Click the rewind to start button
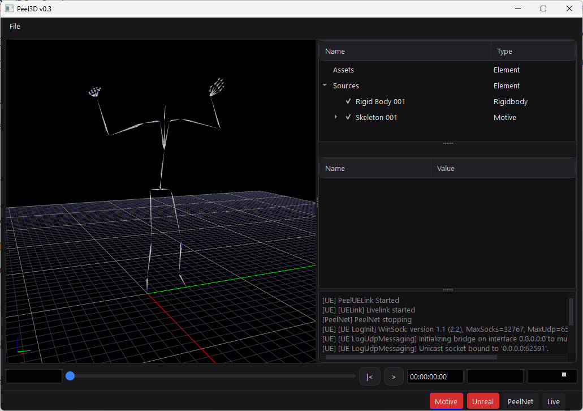Viewport: 583px width, 411px height. click(369, 376)
